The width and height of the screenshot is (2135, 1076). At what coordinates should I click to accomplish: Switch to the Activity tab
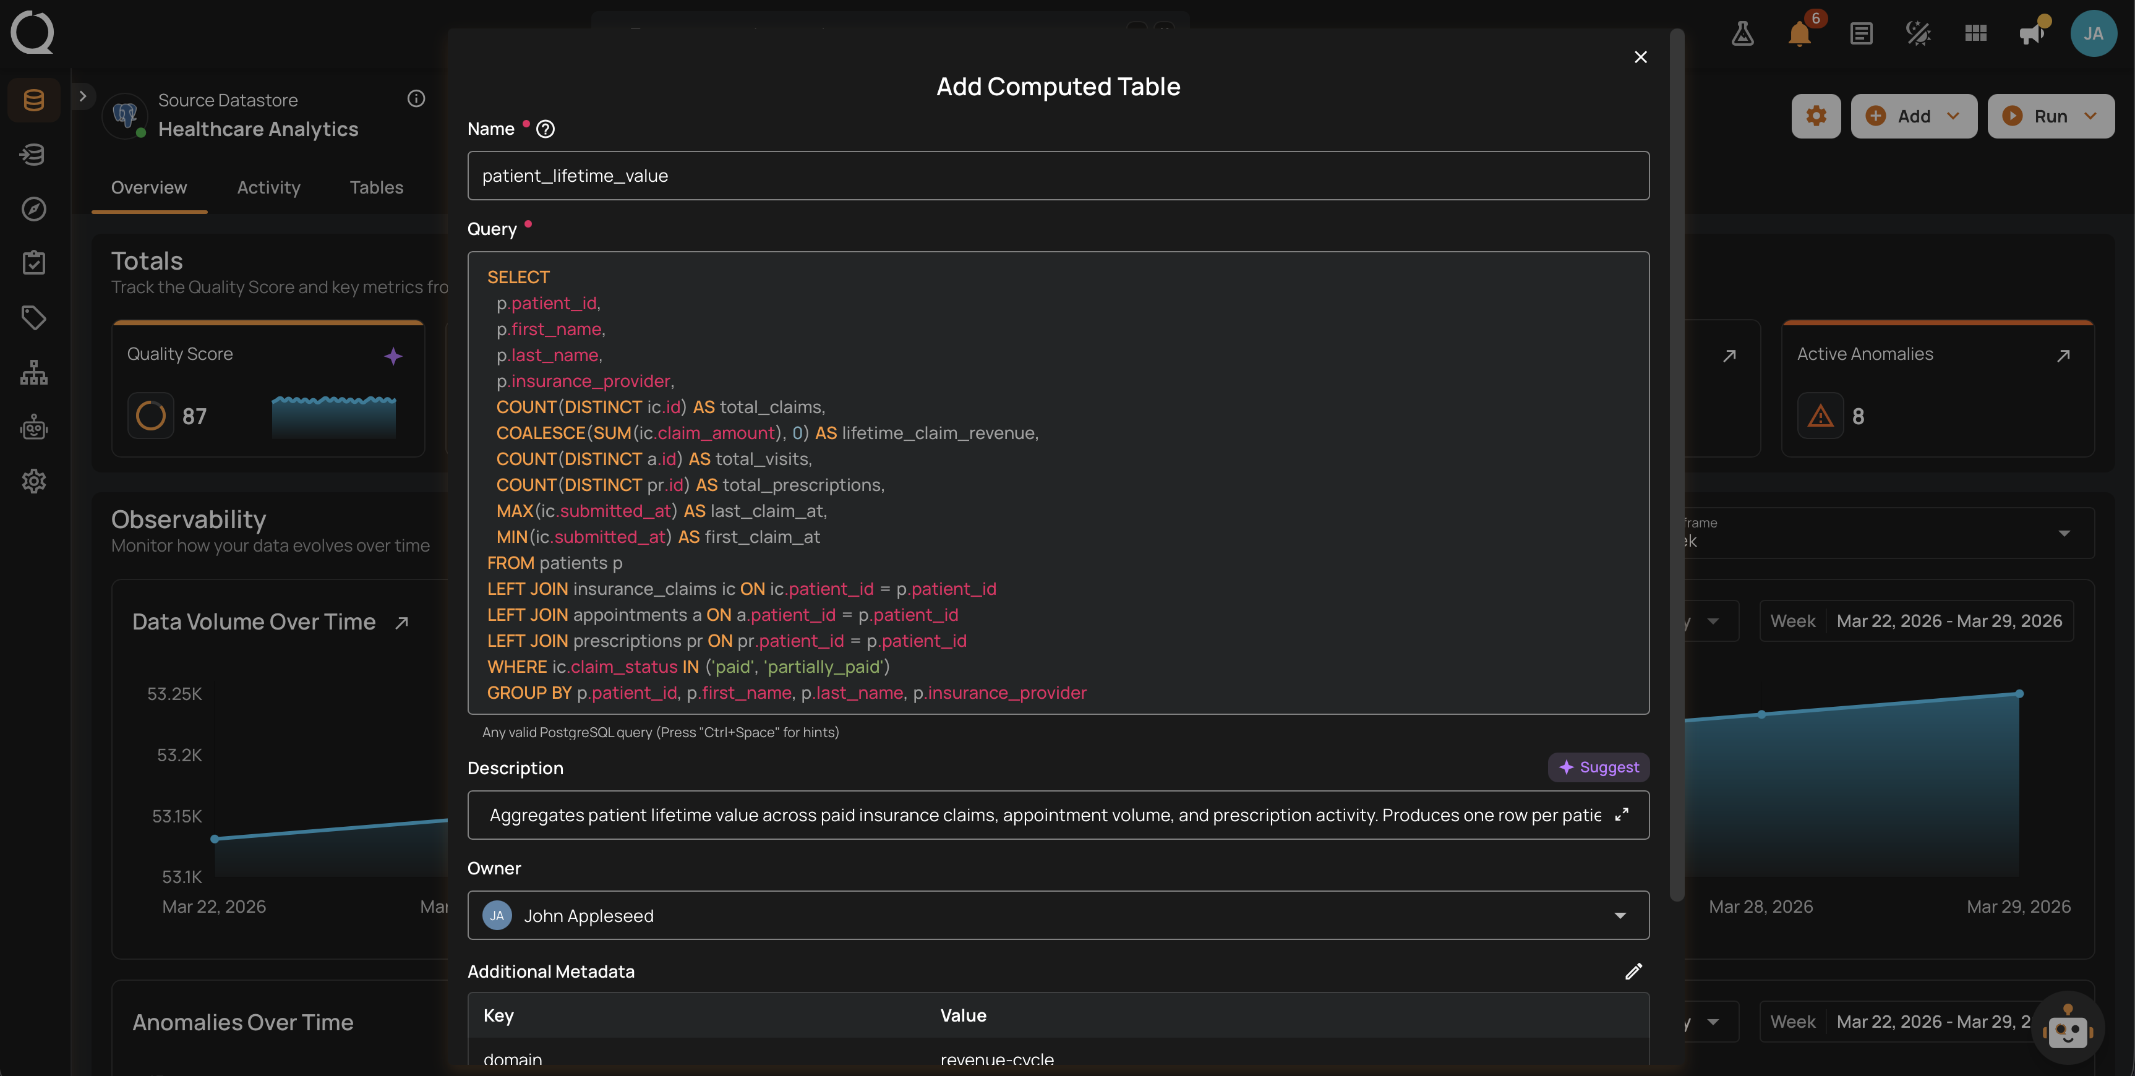(268, 187)
